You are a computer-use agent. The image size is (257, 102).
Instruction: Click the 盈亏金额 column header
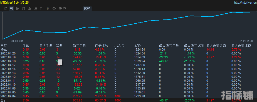point(80,46)
